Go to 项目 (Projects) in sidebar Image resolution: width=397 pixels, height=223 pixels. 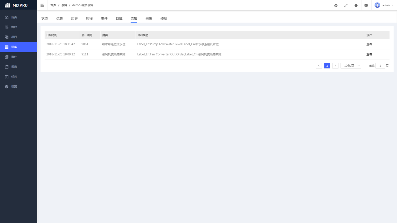pyautogui.click(x=14, y=37)
